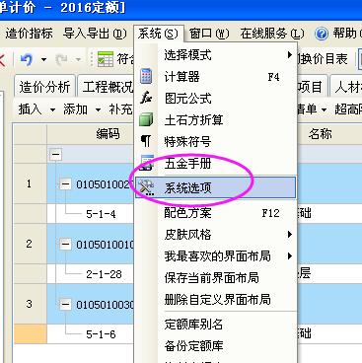Select 五金手册 menu entry

pyautogui.click(x=216, y=163)
